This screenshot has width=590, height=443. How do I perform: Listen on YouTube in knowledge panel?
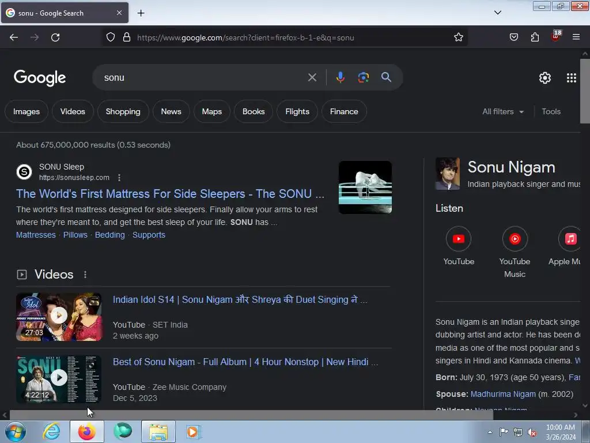458,246
